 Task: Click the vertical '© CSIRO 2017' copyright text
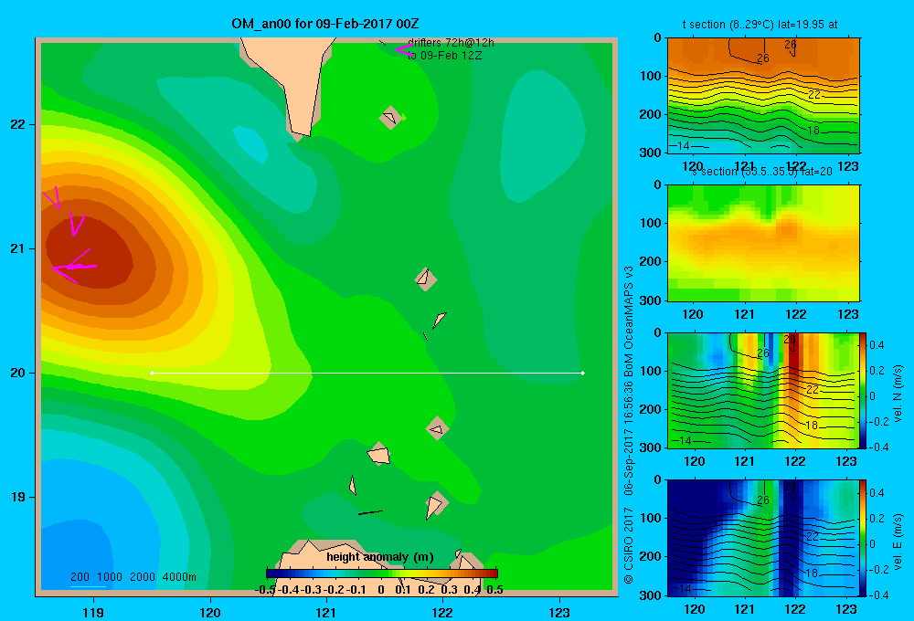coord(629,545)
